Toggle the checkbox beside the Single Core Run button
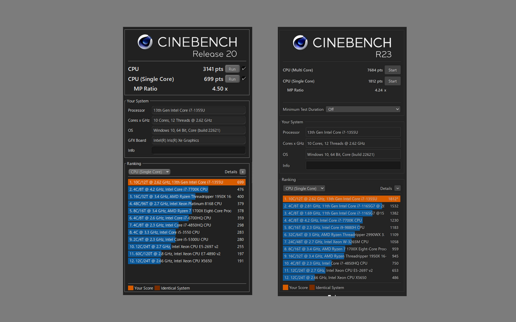Image resolution: width=516 pixels, height=322 pixels. (244, 79)
